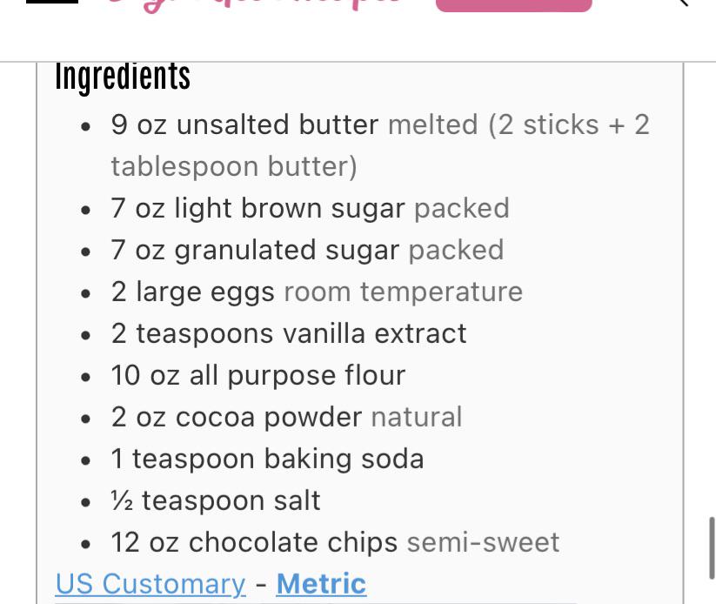This screenshot has width=716, height=604.
Task: Tap the 7 oz light brown sugar line
Action: (x=258, y=208)
